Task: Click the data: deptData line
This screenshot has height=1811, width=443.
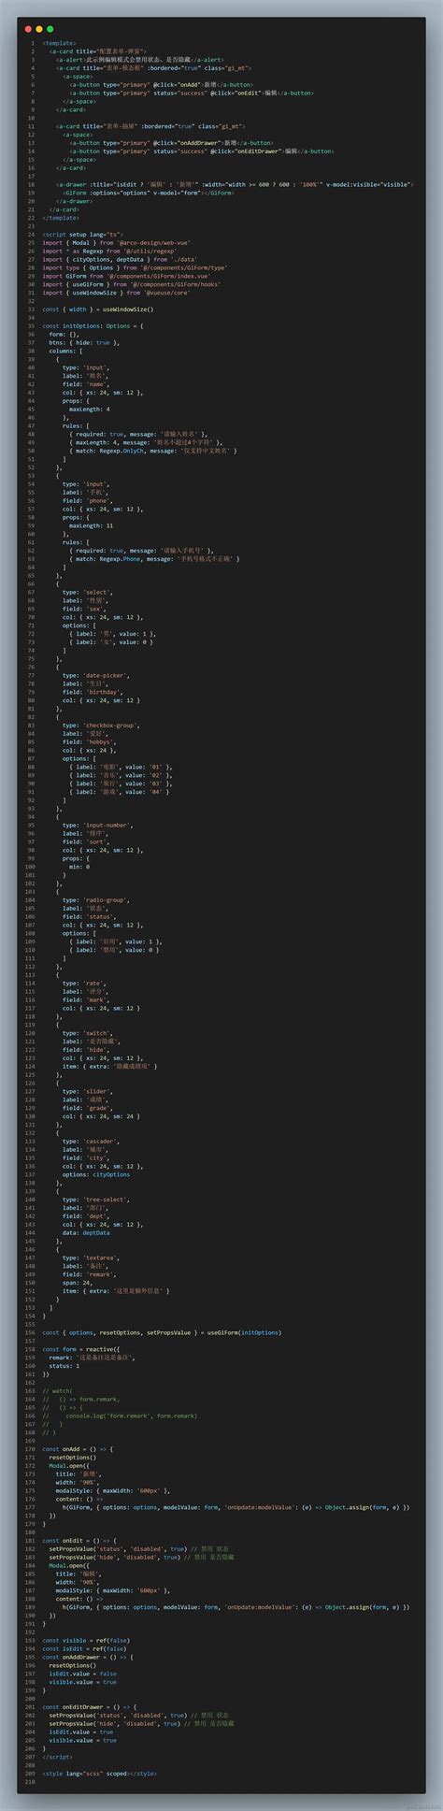Action: (86, 1231)
